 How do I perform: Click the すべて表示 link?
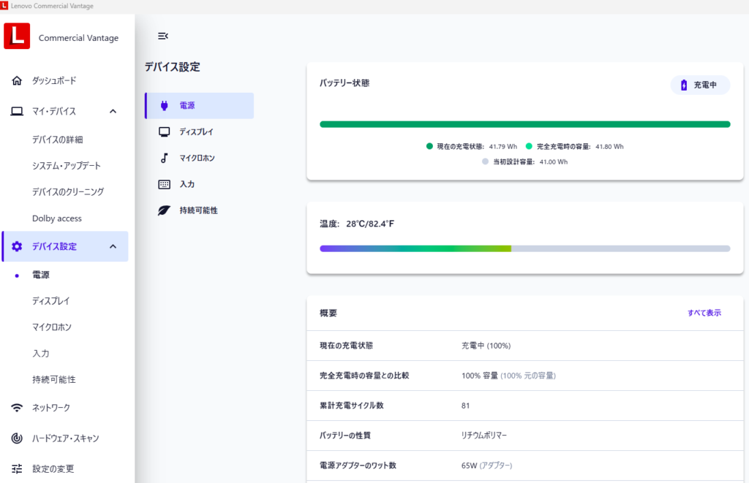(x=704, y=313)
